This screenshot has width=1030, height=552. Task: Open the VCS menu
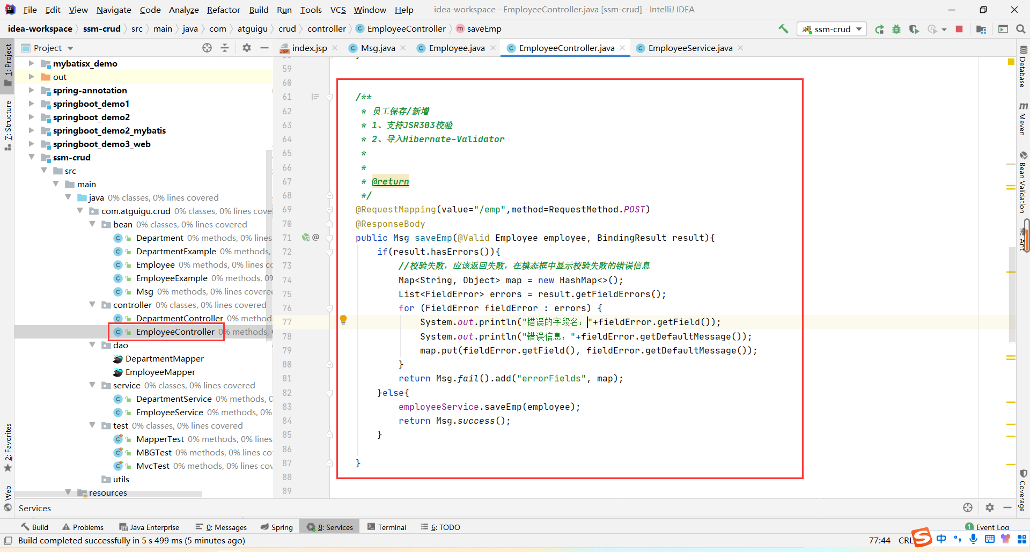338,10
